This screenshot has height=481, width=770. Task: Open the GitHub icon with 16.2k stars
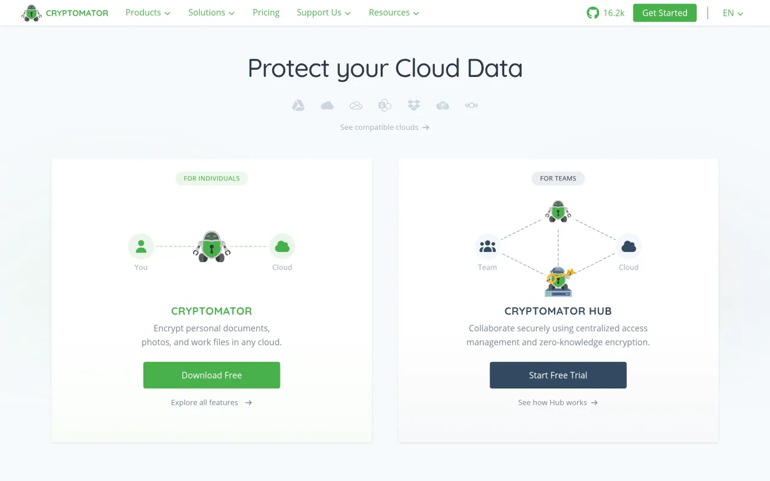click(x=593, y=13)
